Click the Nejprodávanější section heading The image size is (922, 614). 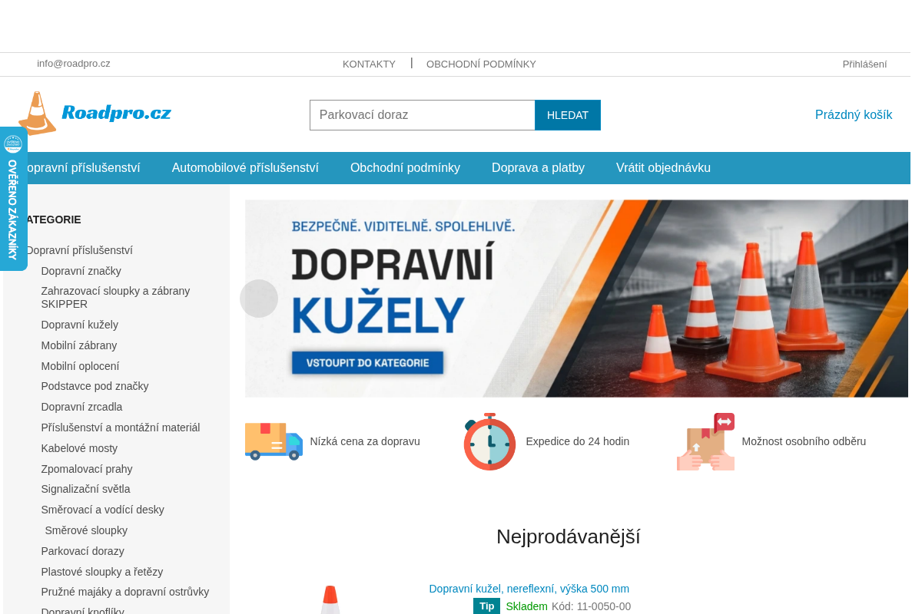569,536
